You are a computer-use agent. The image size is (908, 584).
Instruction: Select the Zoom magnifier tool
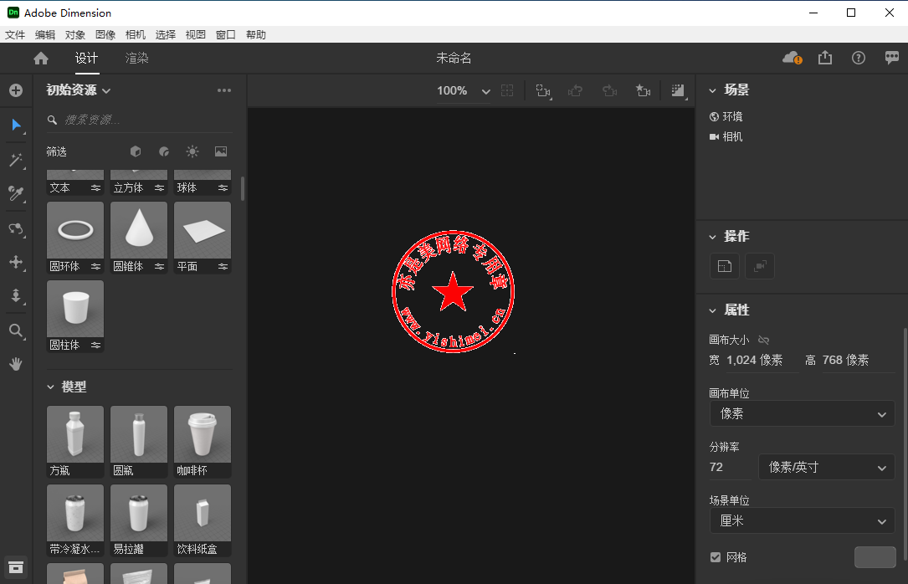tap(16, 330)
